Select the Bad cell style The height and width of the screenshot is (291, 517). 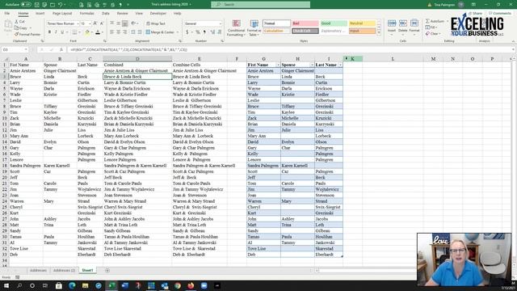(x=305, y=23)
